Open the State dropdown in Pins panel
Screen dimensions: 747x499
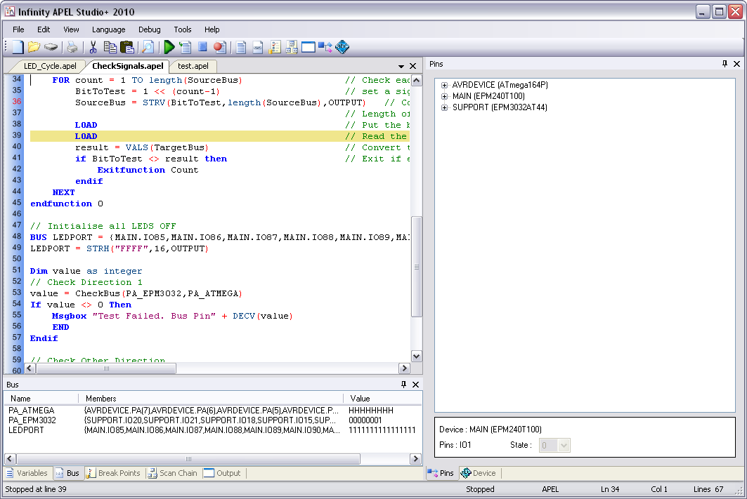pos(563,445)
